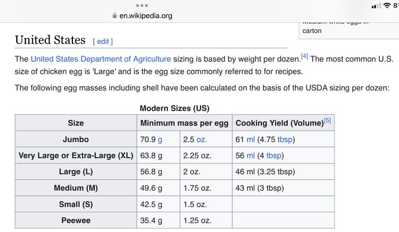
Task: Select the Minimum mass per egg header
Action: coord(185,123)
